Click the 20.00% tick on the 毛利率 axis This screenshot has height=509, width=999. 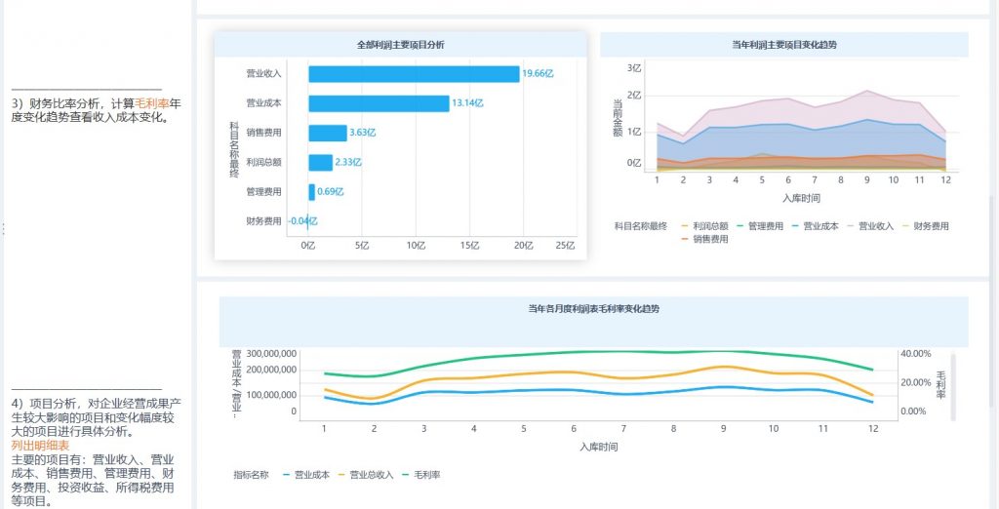(x=915, y=383)
